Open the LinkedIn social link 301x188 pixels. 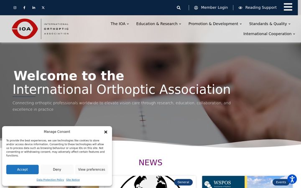[34, 8]
